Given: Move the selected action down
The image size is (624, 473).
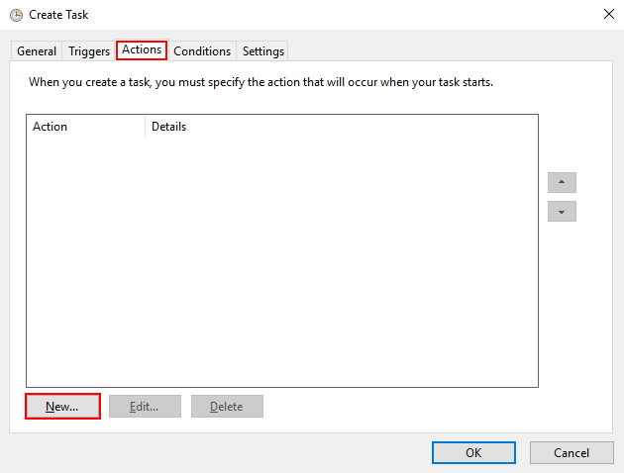Looking at the screenshot, I should click(562, 212).
